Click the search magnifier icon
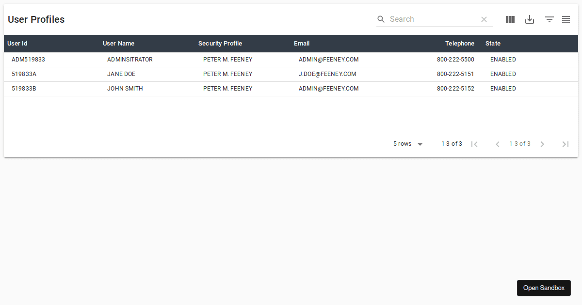582x305 pixels. 381,19
